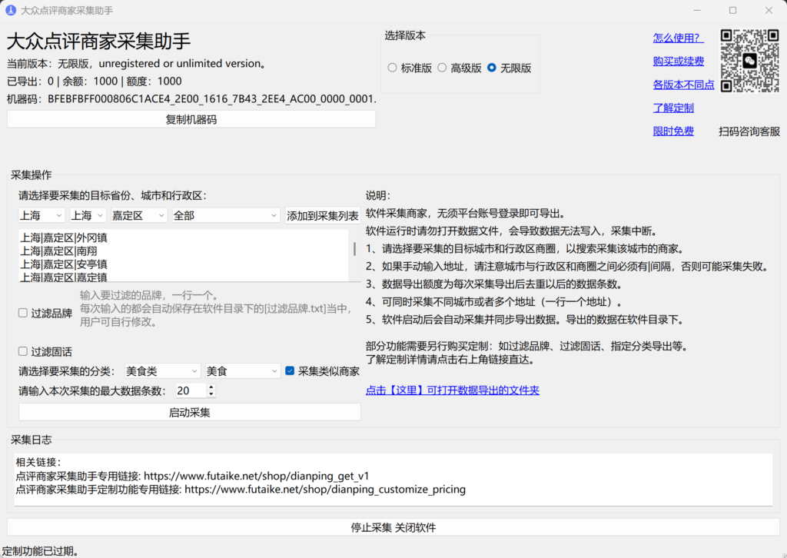Open the 嘉定区 district dropdown
This screenshot has height=558, width=787.
[x=138, y=215]
